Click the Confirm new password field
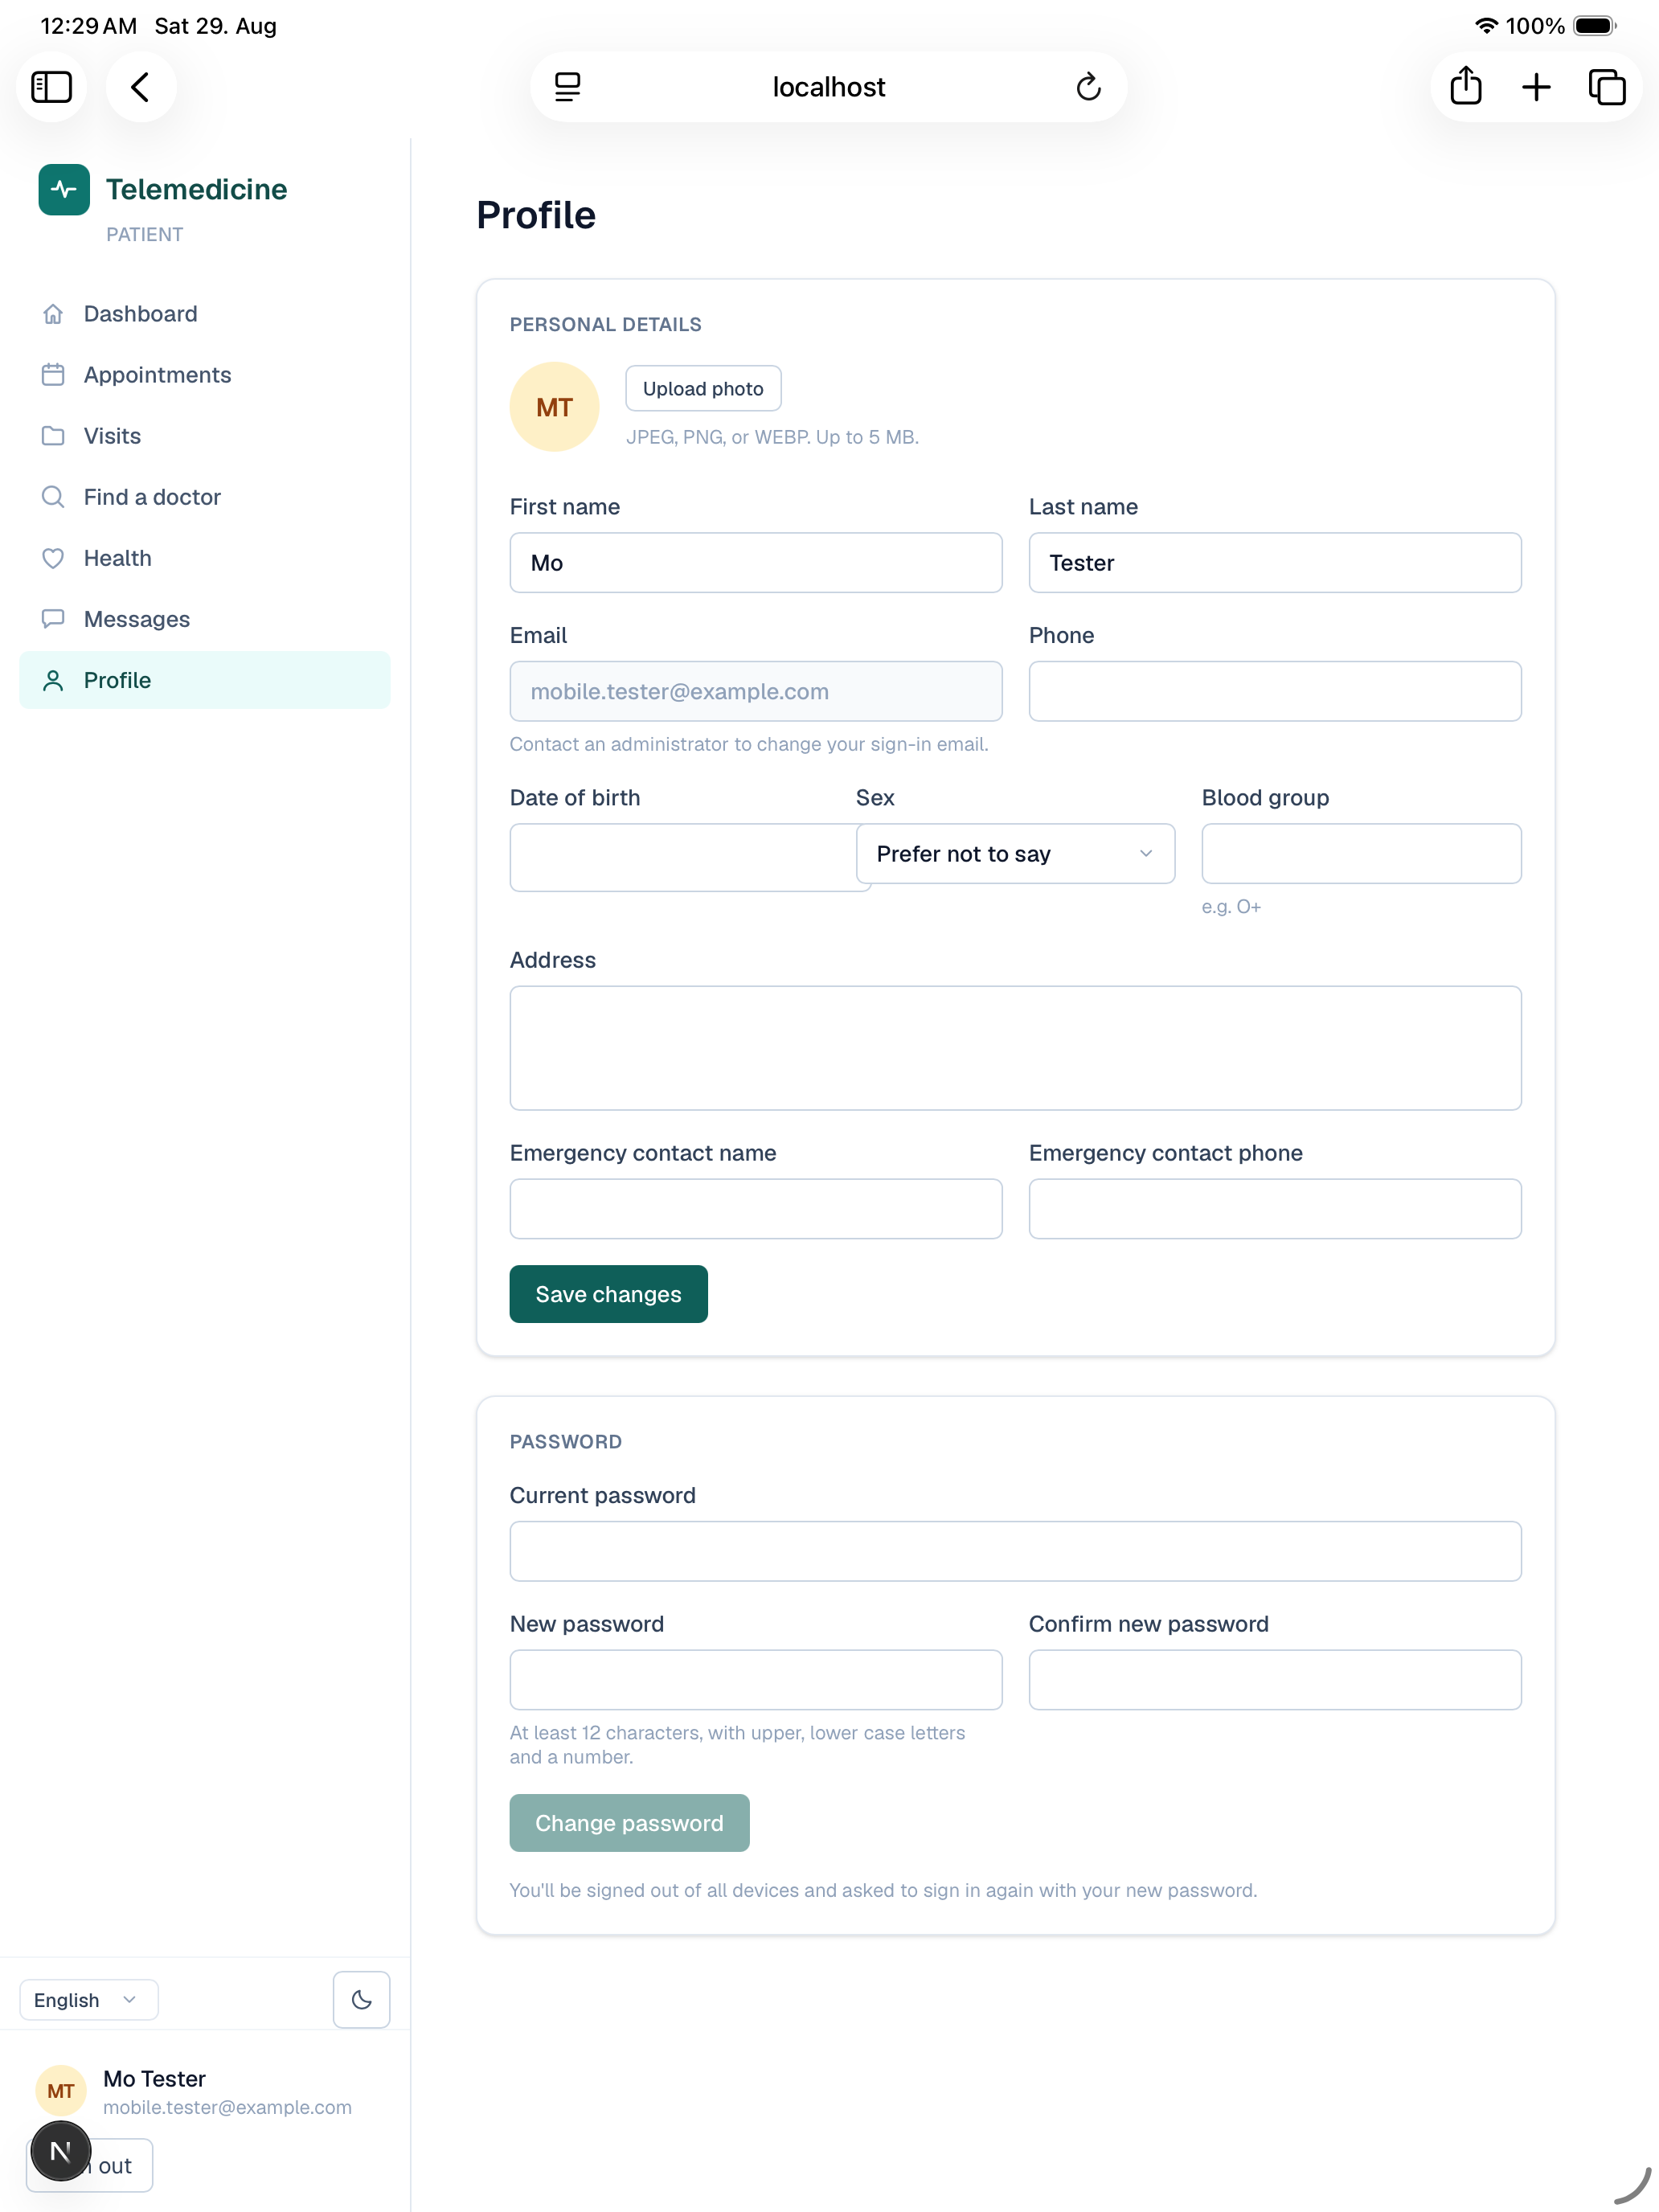1659x2212 pixels. pyautogui.click(x=1275, y=1679)
